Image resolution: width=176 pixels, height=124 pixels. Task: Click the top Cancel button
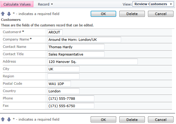161,14
